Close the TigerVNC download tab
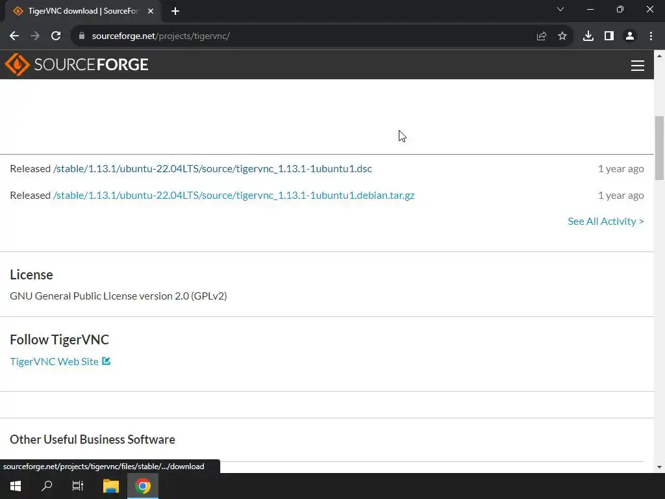 tap(151, 11)
